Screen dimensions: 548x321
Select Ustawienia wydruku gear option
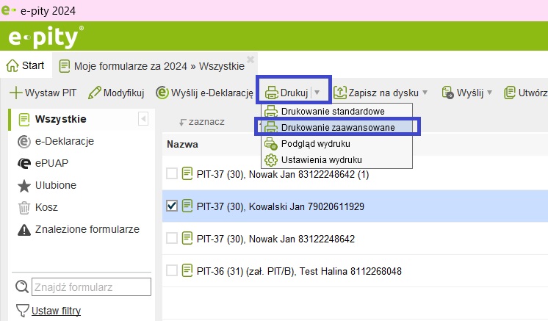click(x=322, y=159)
